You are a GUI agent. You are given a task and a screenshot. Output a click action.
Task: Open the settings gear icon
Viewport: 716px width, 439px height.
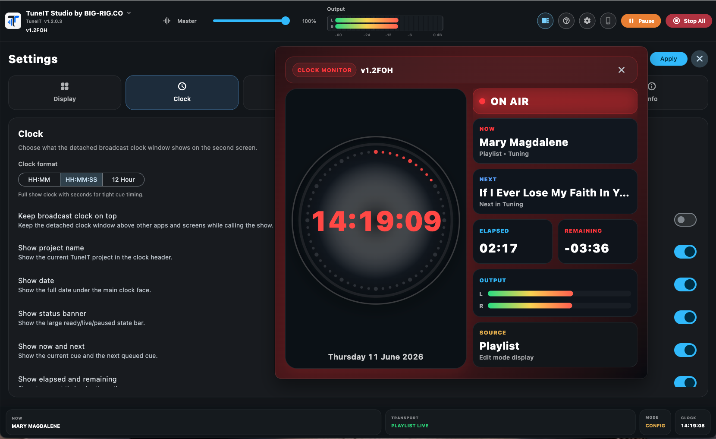tap(587, 21)
